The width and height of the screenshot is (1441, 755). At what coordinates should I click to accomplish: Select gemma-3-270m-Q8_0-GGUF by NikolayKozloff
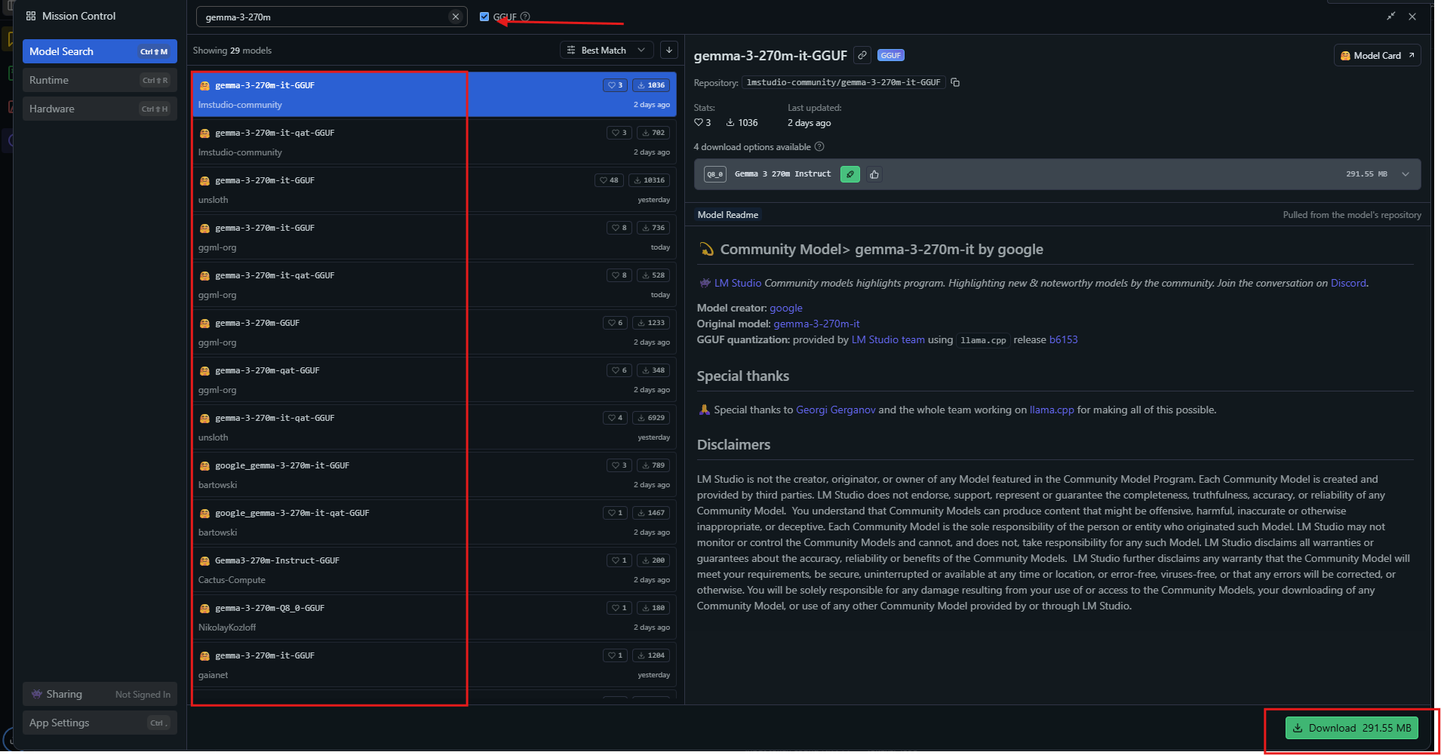click(434, 617)
